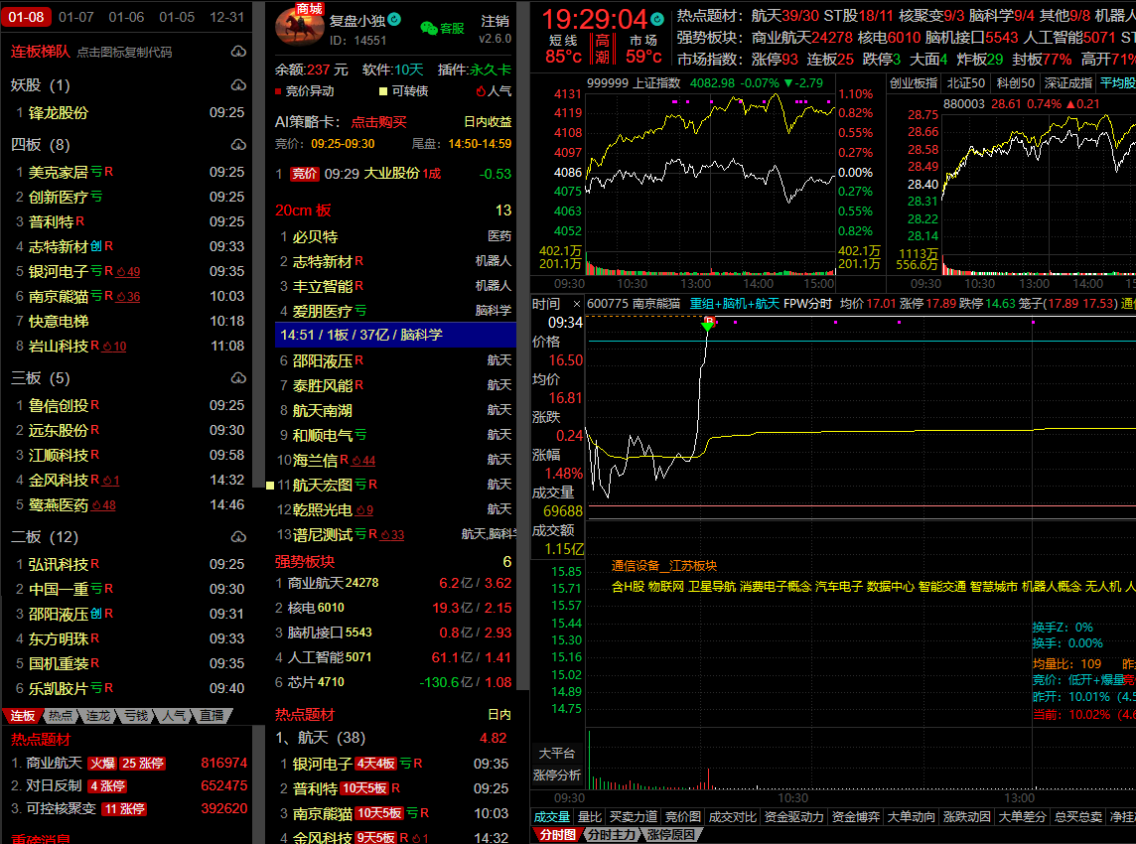
Task: Click cloud copy icon next to 二板 (12)
Action: (238, 537)
